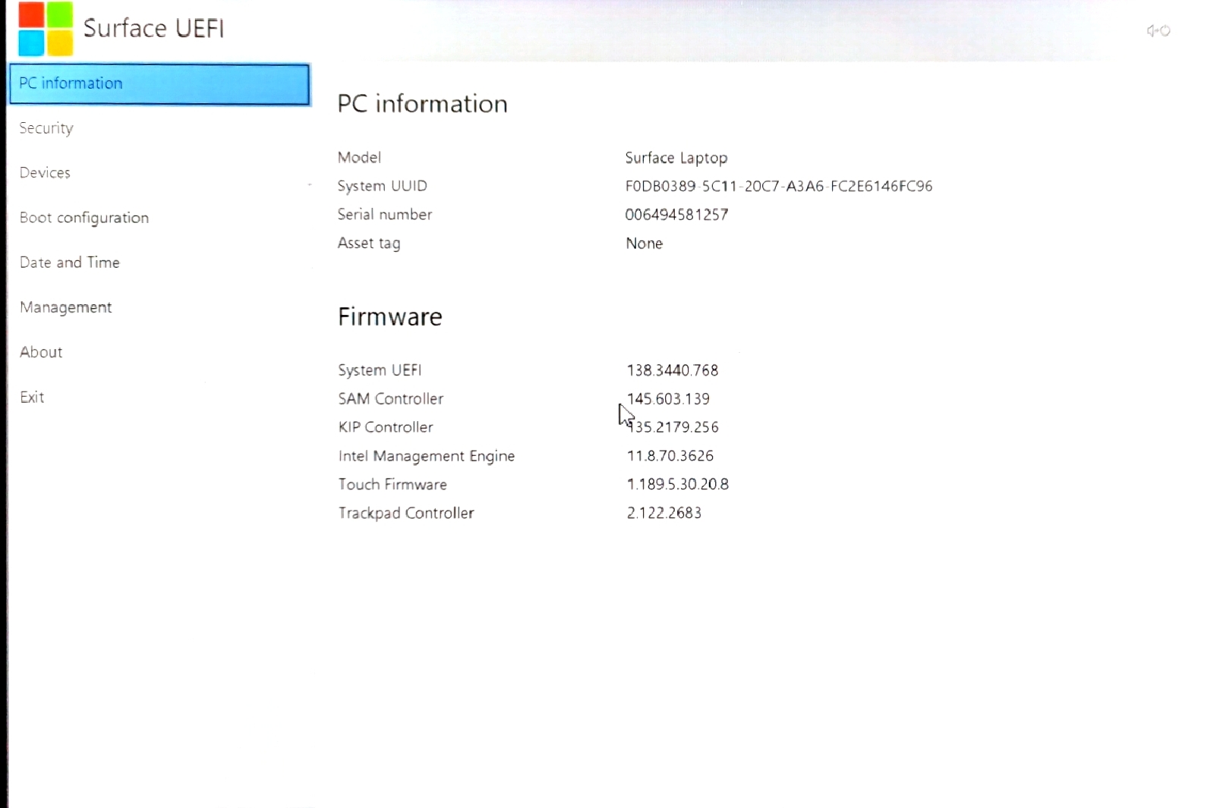Click the power button icon
The width and height of the screenshot is (1223, 808).
point(1165,30)
